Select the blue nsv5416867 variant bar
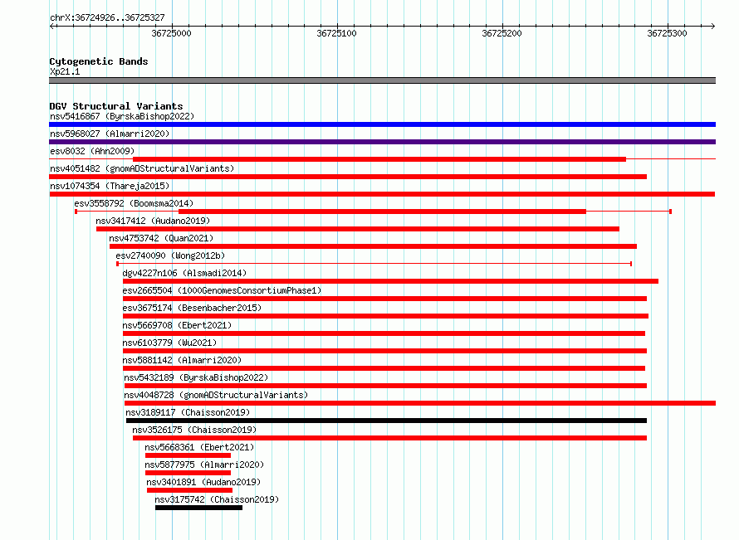Screen dimensions: 739x540 click(x=382, y=124)
